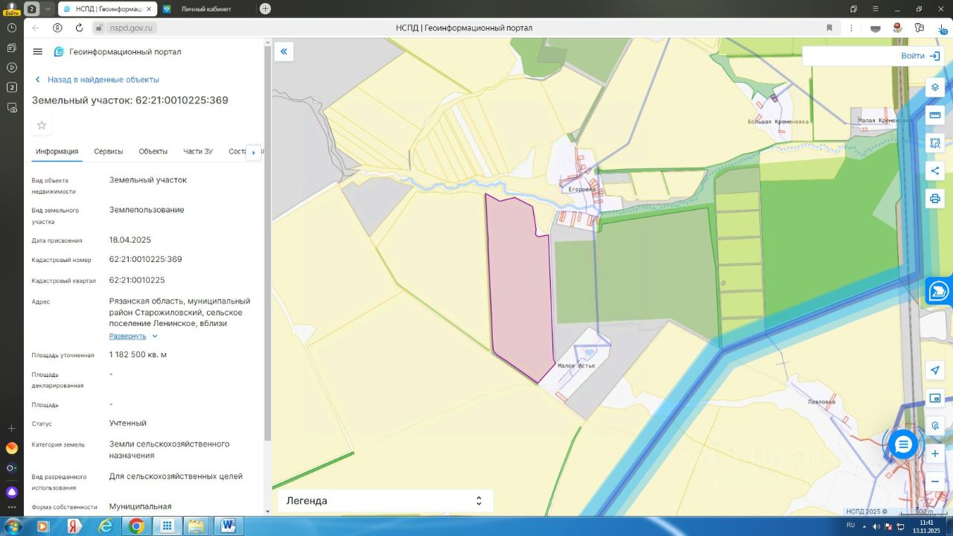Open the map layers panel

pos(935,88)
